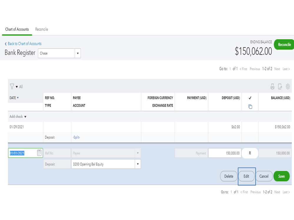Viewport: 294px width, 220px height.
Task: Click the filter funnel icon
Action: pos(12,86)
